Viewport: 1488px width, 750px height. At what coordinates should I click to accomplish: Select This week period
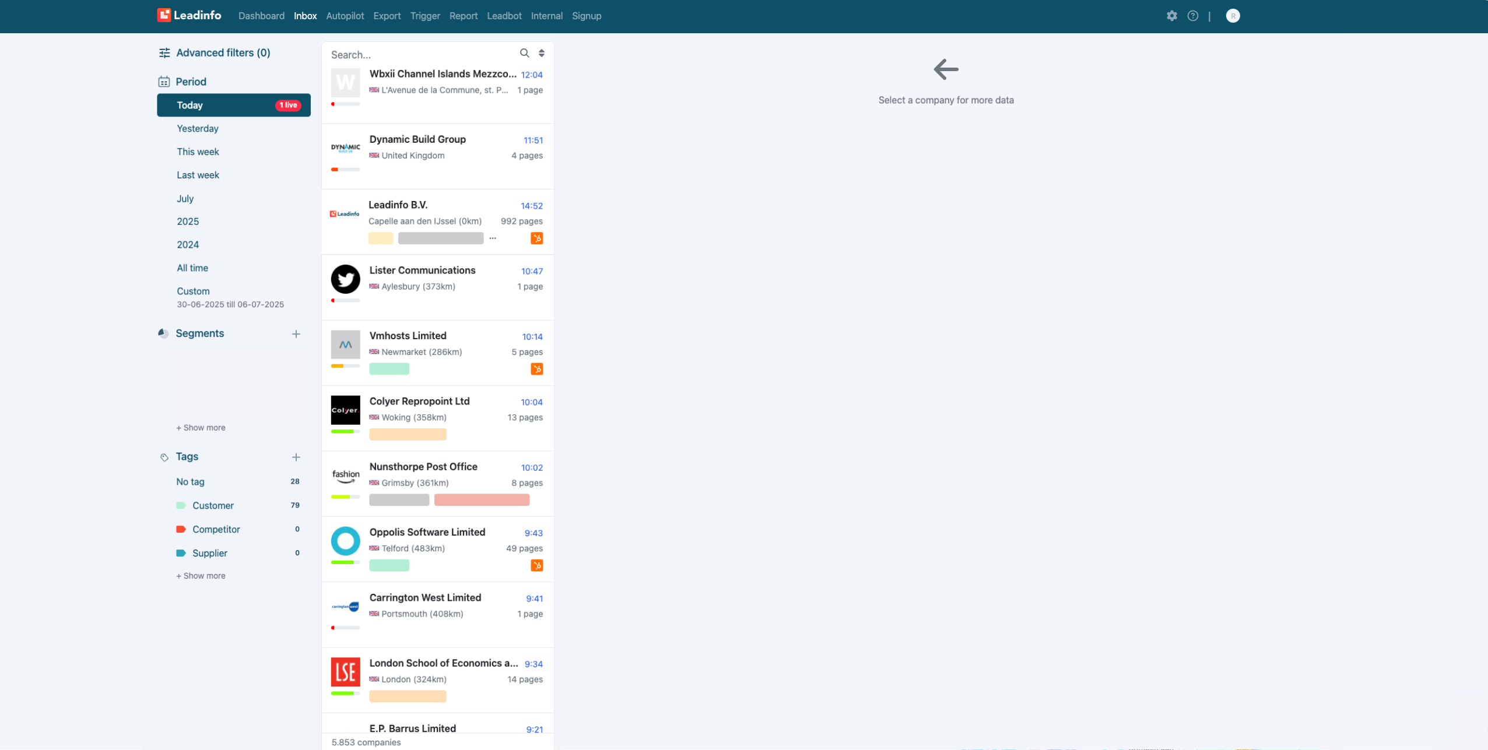pyautogui.click(x=198, y=152)
